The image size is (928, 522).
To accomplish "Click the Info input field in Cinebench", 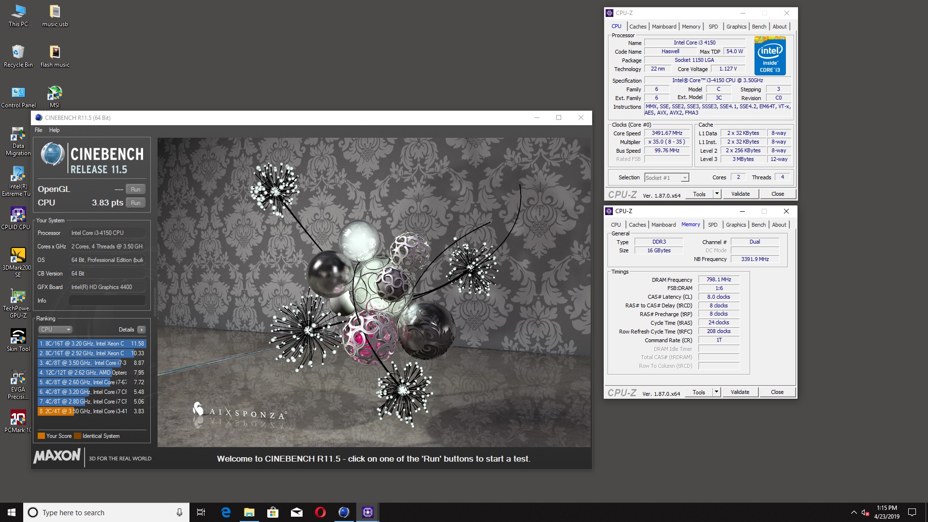I will [x=107, y=301].
